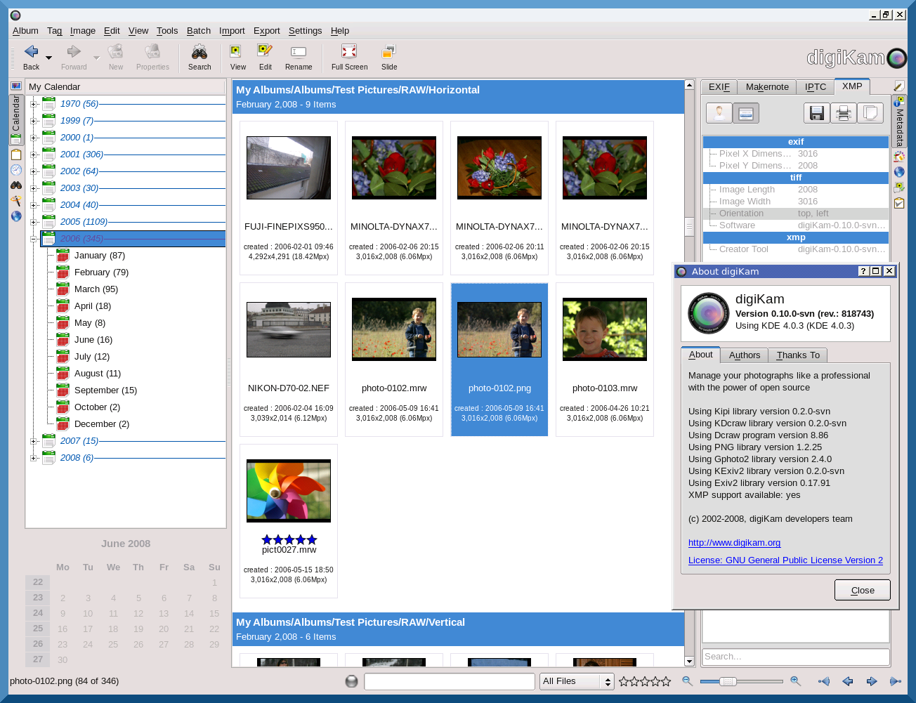The height and width of the screenshot is (703, 916).
Task: Start the Slide show from toolbar
Action: point(389,57)
